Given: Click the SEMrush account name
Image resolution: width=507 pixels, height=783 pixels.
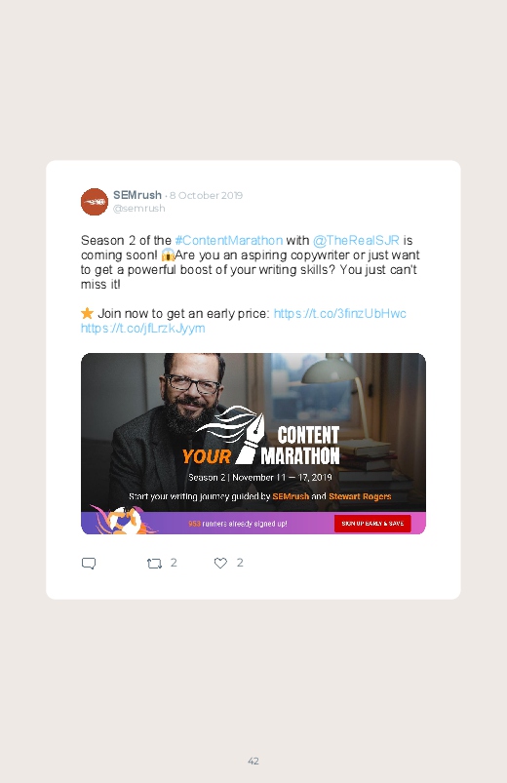Looking at the screenshot, I should [137, 195].
